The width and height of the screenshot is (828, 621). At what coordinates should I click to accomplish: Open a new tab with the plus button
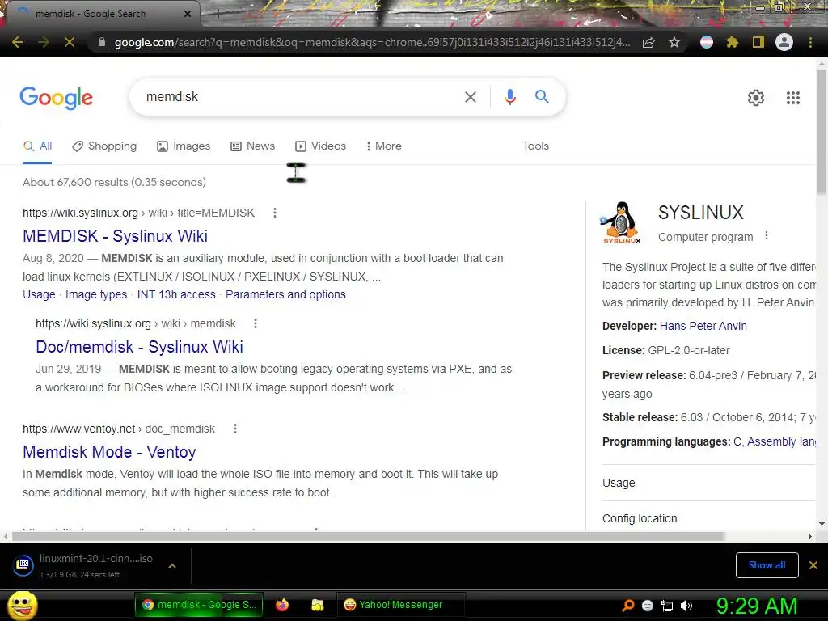click(217, 14)
